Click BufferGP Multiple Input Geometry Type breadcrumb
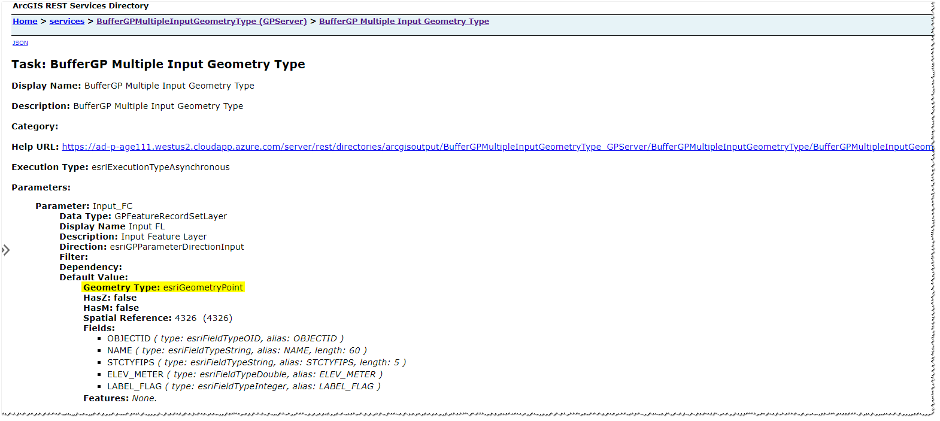This screenshot has width=940, height=421. pos(404,21)
